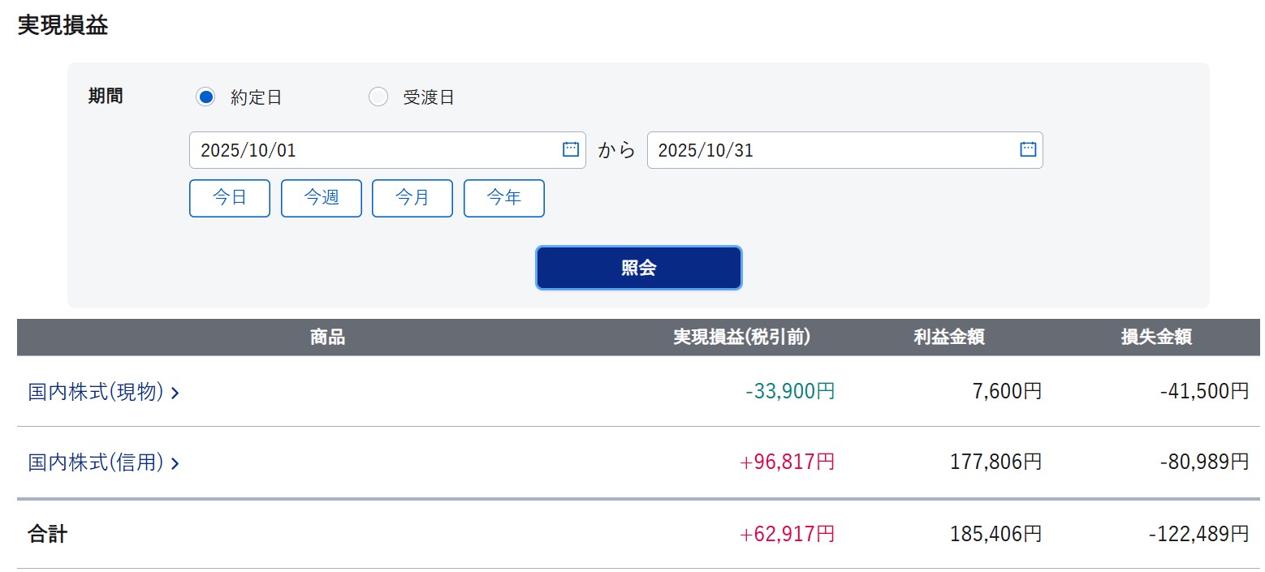
Task: Click the 実現損益(税引前) column header
Action: [741, 338]
